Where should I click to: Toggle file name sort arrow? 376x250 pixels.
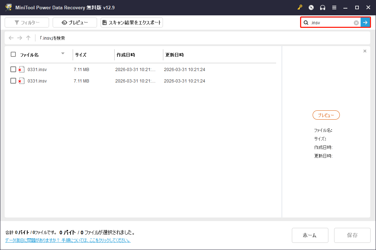coord(63,54)
